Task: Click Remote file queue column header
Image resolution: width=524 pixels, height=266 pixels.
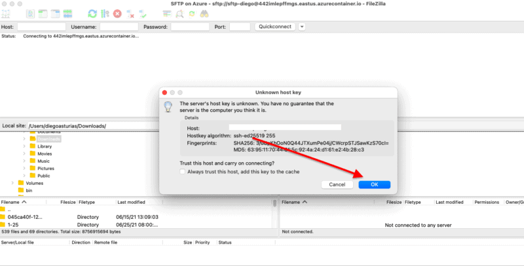Action: click(127, 242)
